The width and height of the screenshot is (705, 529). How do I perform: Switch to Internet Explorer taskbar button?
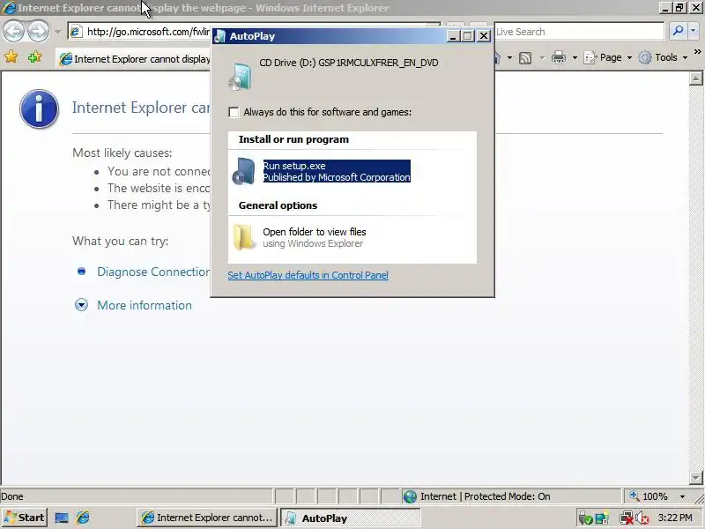(207, 518)
